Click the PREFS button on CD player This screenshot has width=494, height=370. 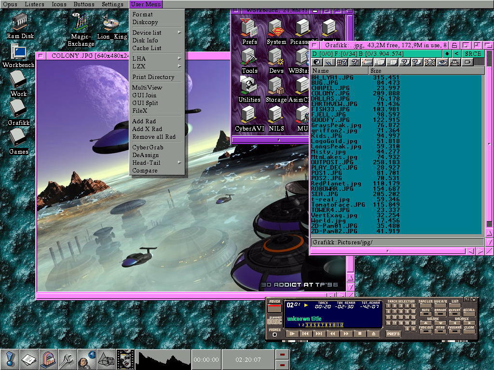pos(393,334)
